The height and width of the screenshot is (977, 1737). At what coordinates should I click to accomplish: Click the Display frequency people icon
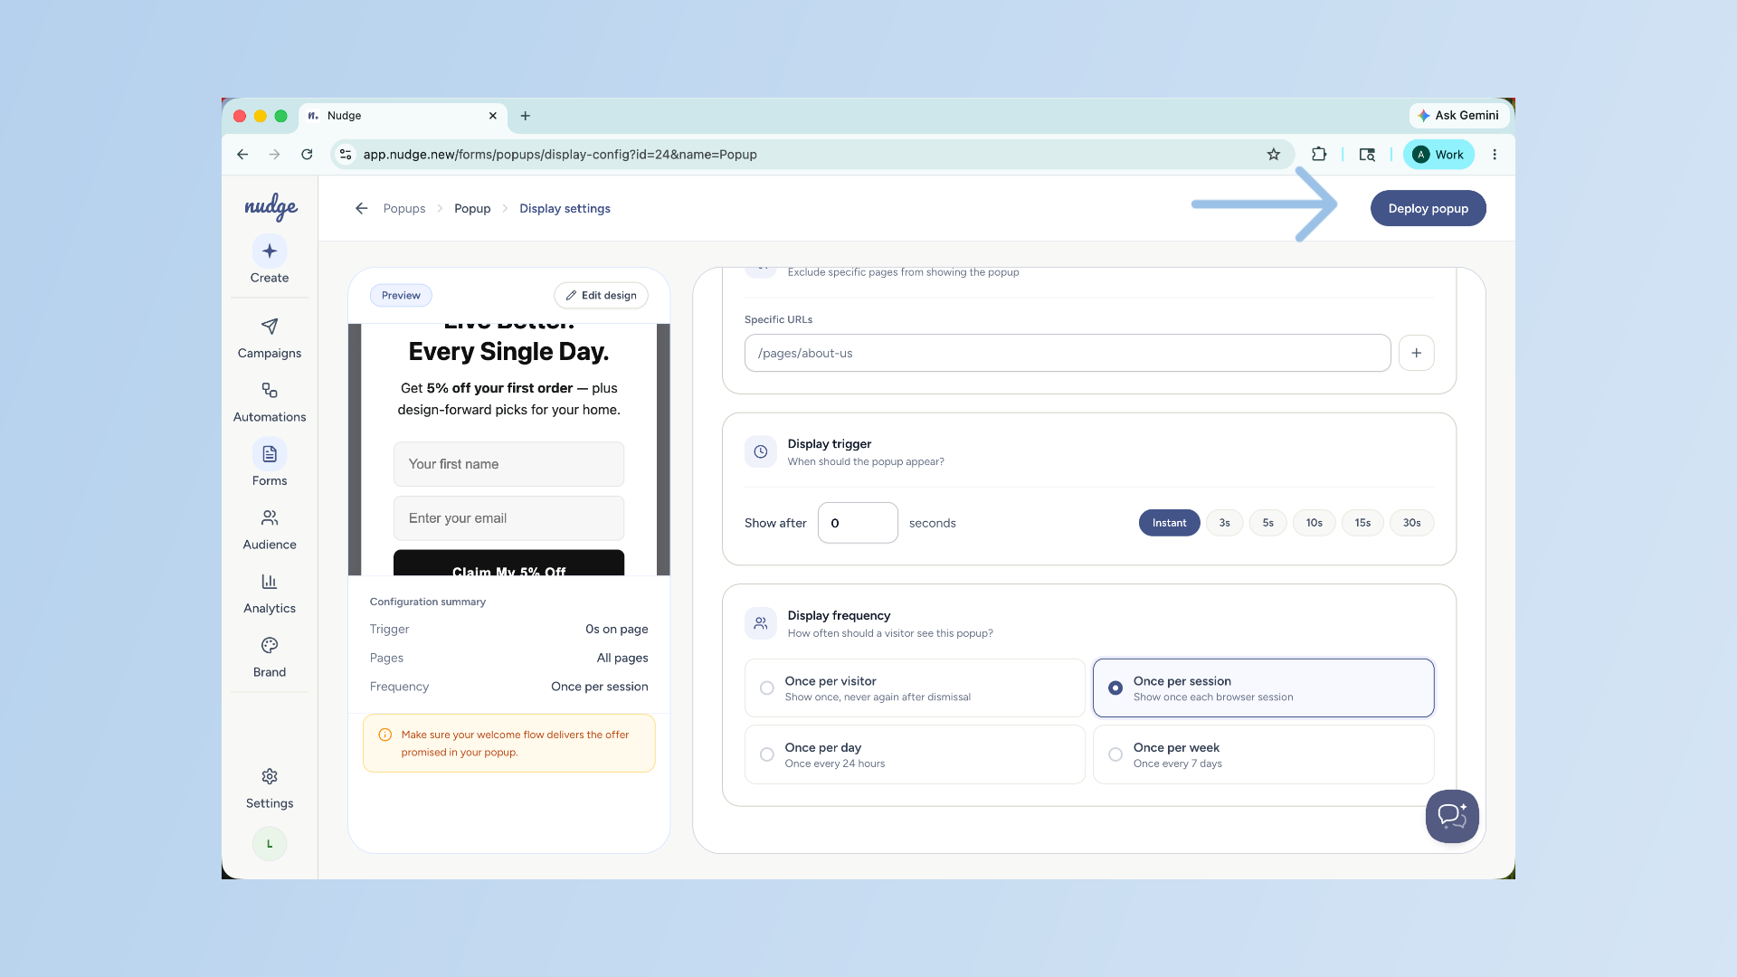(x=761, y=623)
